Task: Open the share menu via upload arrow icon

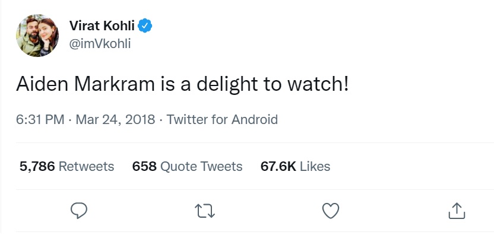Action: pos(457,211)
